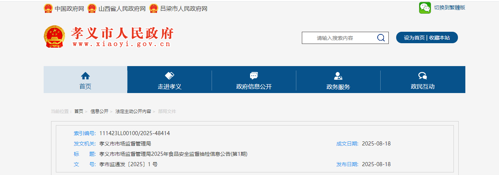Screen dimensions: 499x175
Task: Click 法定主动公开内容 in the breadcrumb
Action: tap(133, 111)
